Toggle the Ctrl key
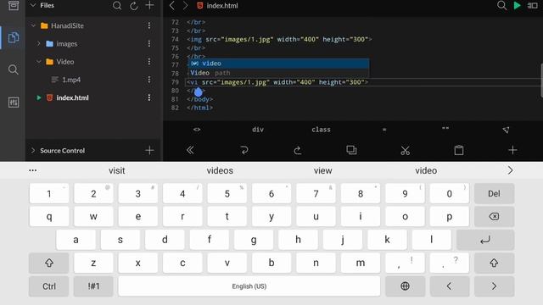This screenshot has height=305, width=543. click(x=49, y=286)
